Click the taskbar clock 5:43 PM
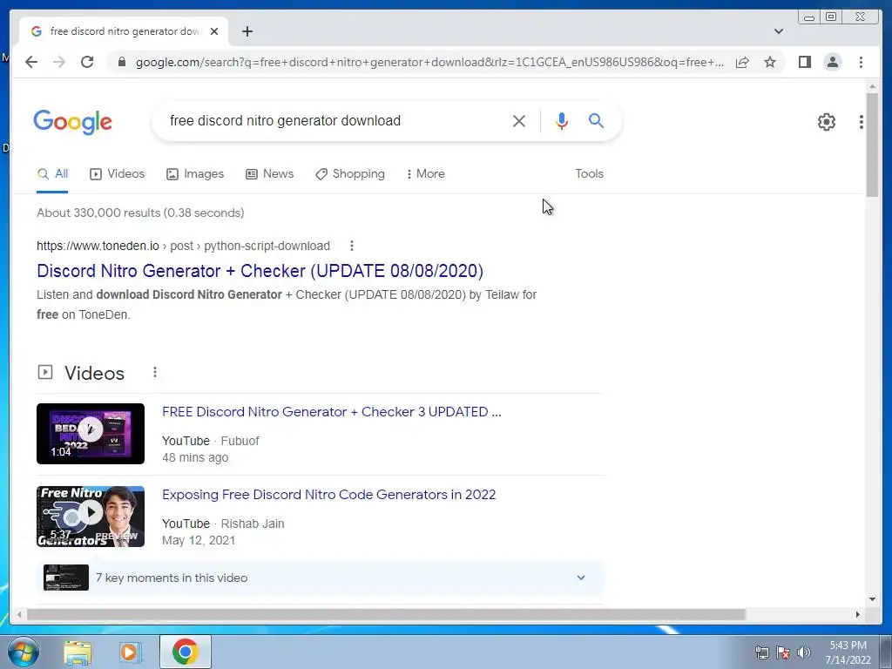 coord(848,645)
